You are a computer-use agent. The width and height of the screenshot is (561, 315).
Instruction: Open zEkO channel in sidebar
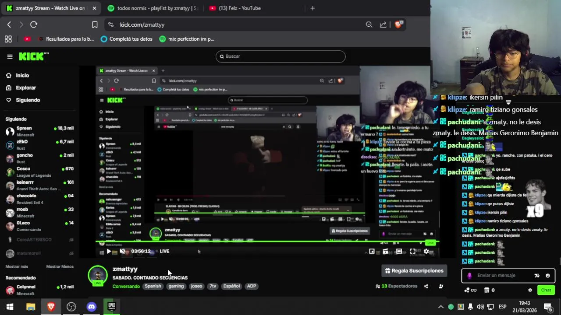(x=39, y=145)
